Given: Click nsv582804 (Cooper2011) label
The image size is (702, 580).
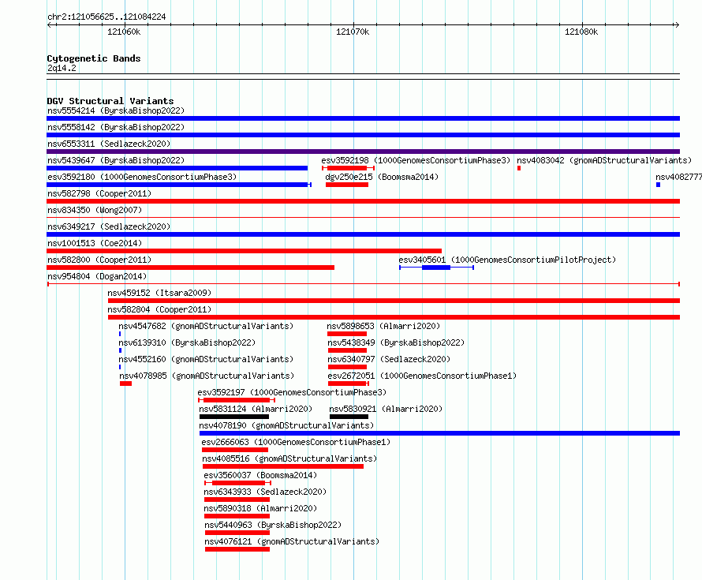Looking at the screenshot, I should tap(159, 309).
